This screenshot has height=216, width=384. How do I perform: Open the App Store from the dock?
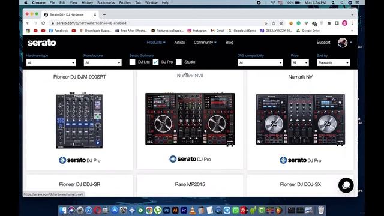coord(115,210)
